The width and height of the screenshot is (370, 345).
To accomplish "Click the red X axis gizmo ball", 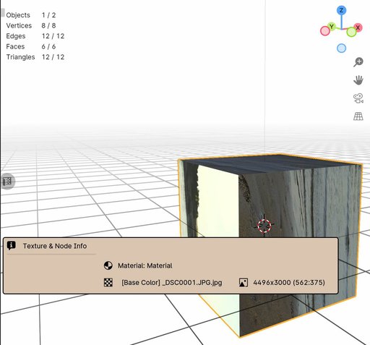I will [358, 27].
